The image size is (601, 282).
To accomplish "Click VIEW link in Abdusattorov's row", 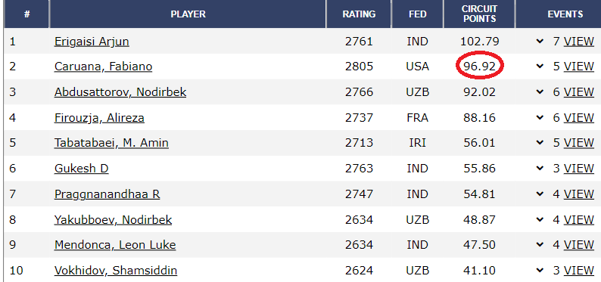I will point(579,92).
